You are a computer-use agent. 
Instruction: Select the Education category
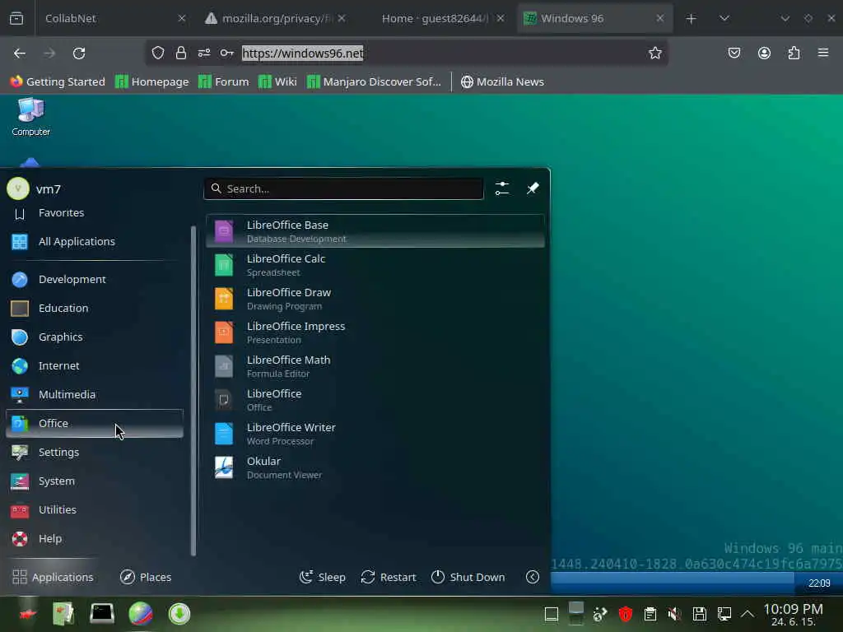pyautogui.click(x=95, y=308)
